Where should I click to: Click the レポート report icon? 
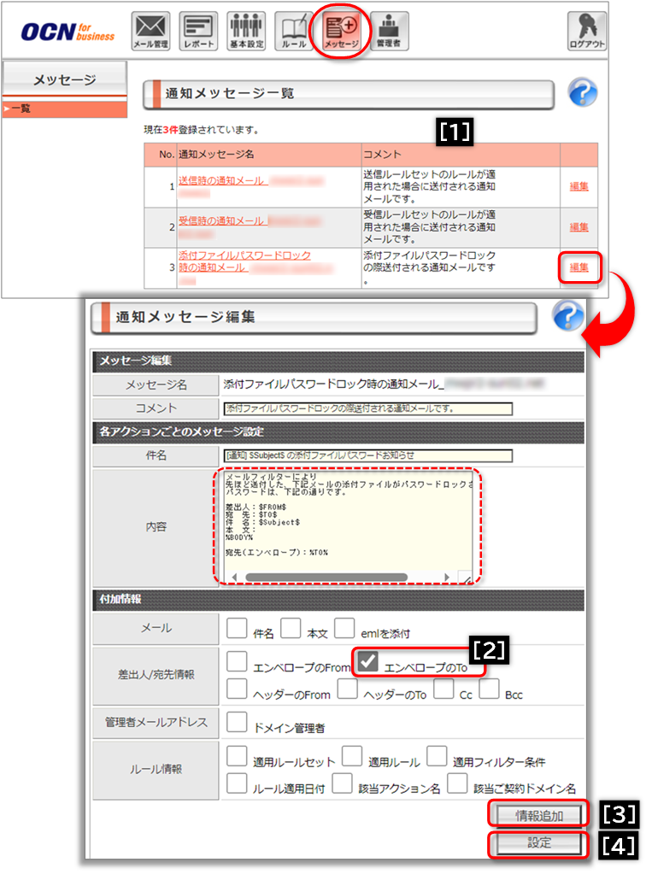pyautogui.click(x=198, y=31)
